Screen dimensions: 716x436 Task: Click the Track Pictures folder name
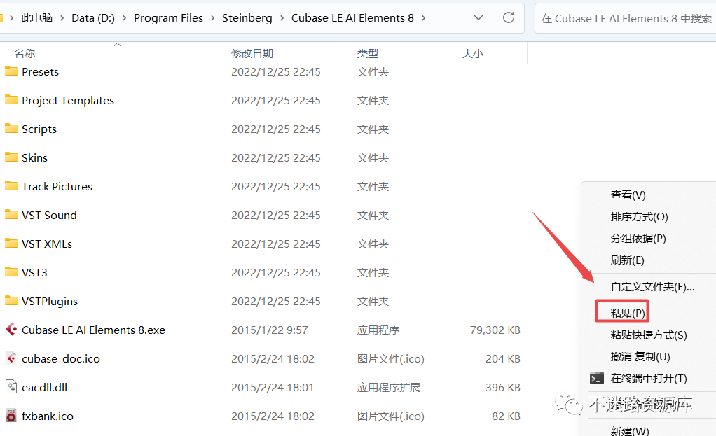[57, 187]
